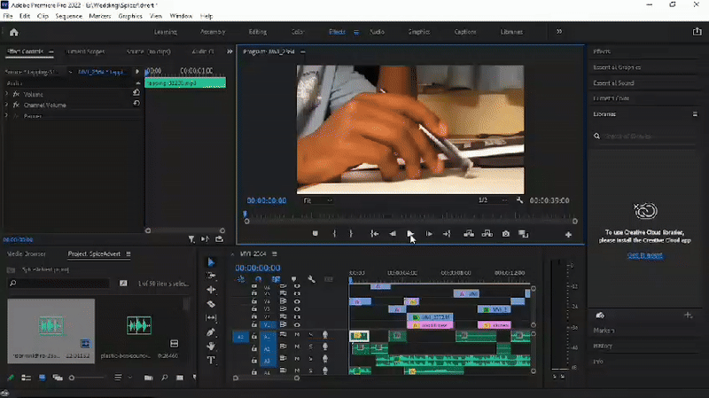Toggle Snap in timeline
Image resolution: width=709 pixels, height=398 pixels.
coord(258,279)
